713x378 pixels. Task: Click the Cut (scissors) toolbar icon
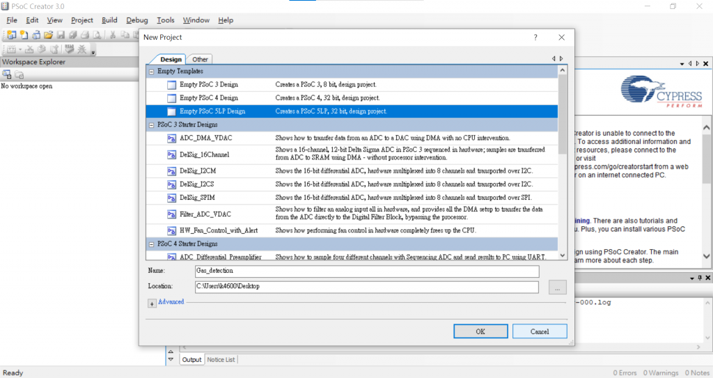[x=113, y=35]
